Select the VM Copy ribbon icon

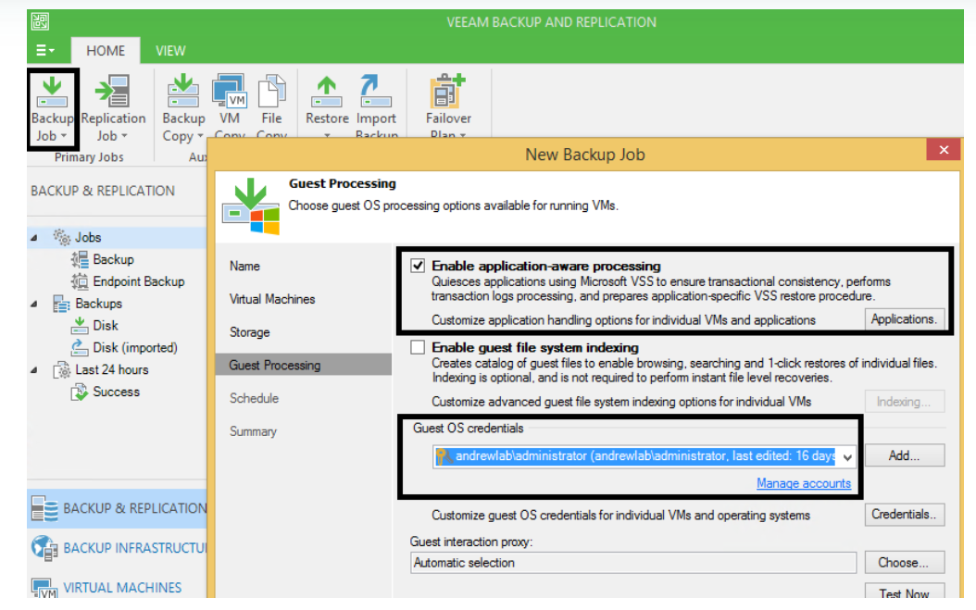(229, 93)
